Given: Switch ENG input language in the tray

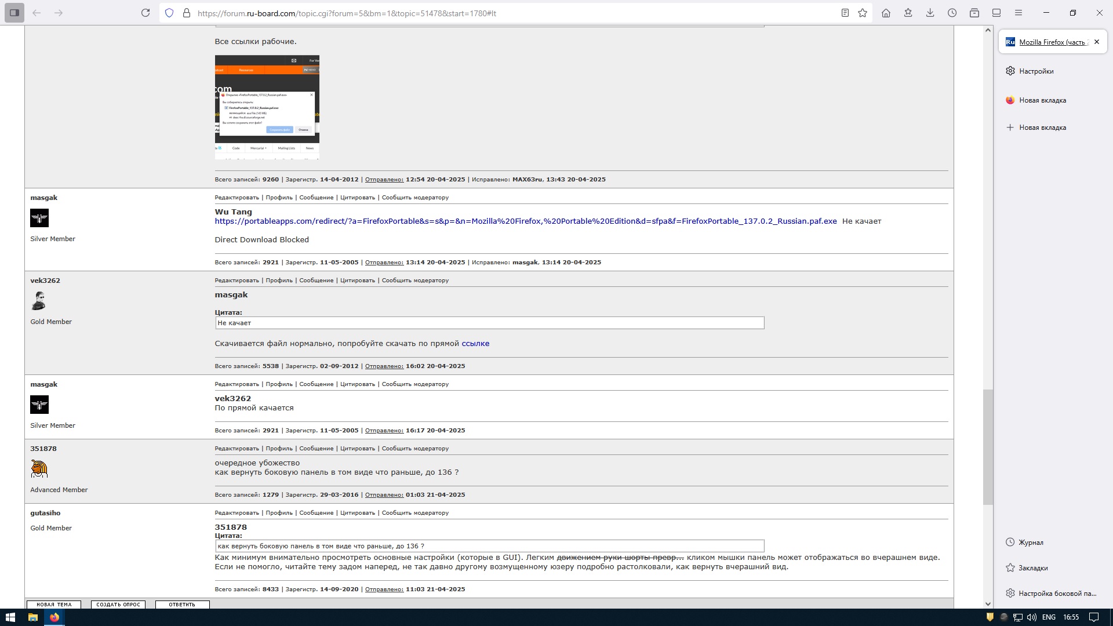Looking at the screenshot, I should tap(1049, 617).
